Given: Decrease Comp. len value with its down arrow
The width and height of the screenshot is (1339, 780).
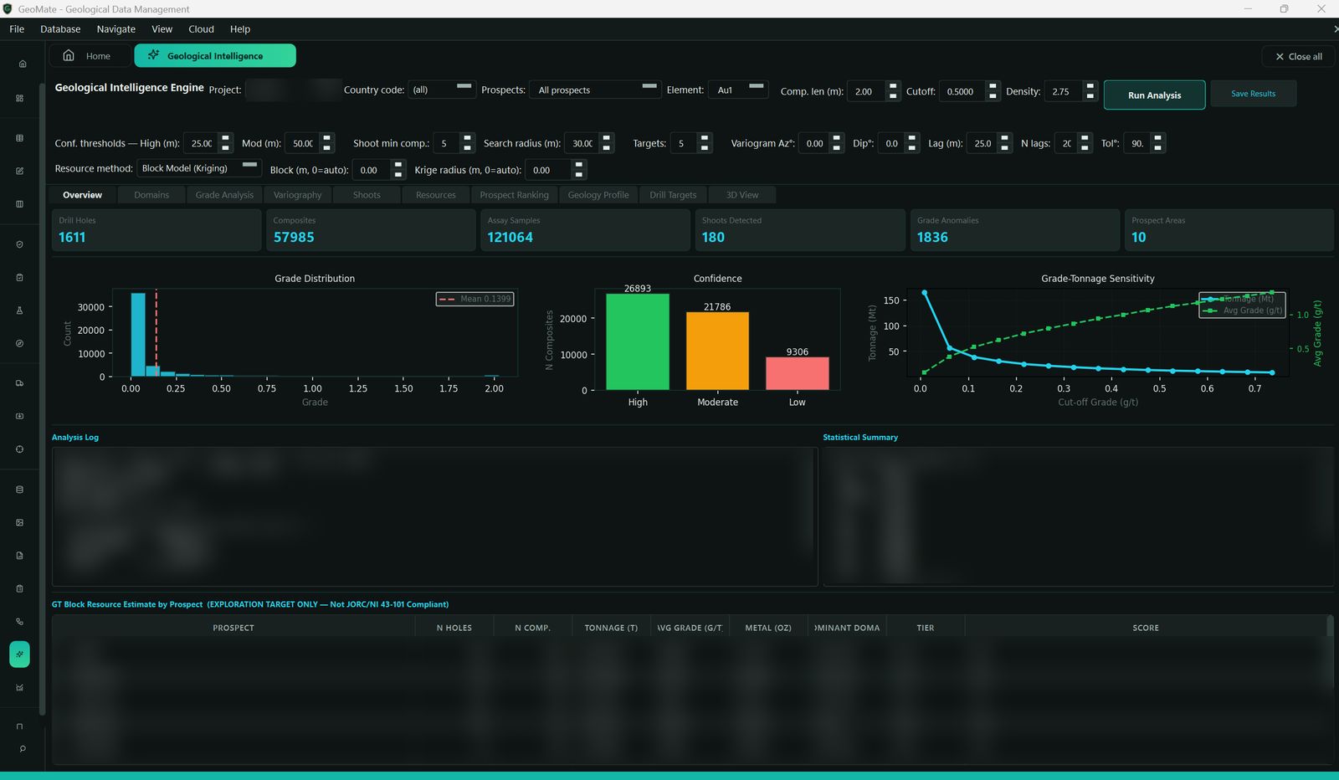Looking at the screenshot, I should [893, 95].
